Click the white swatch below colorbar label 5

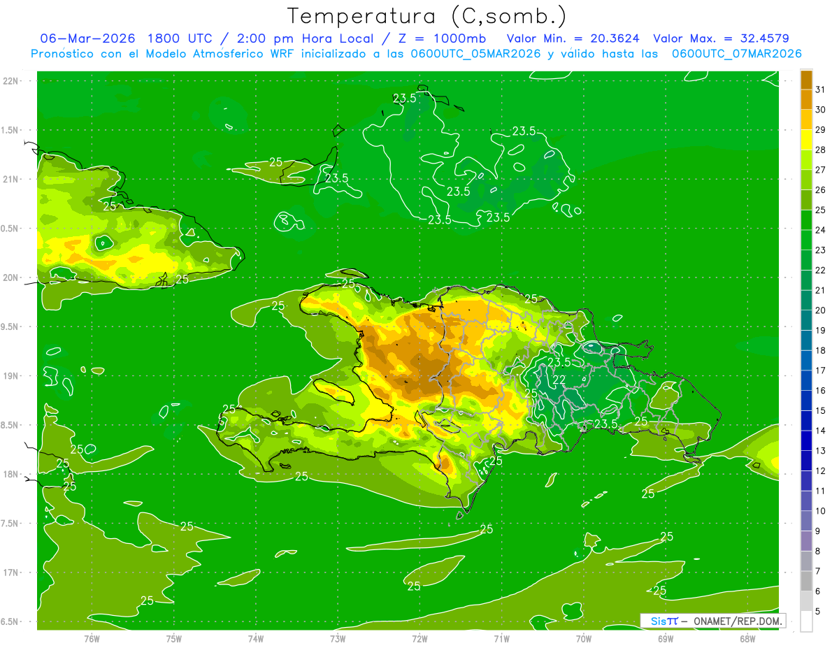806,621
